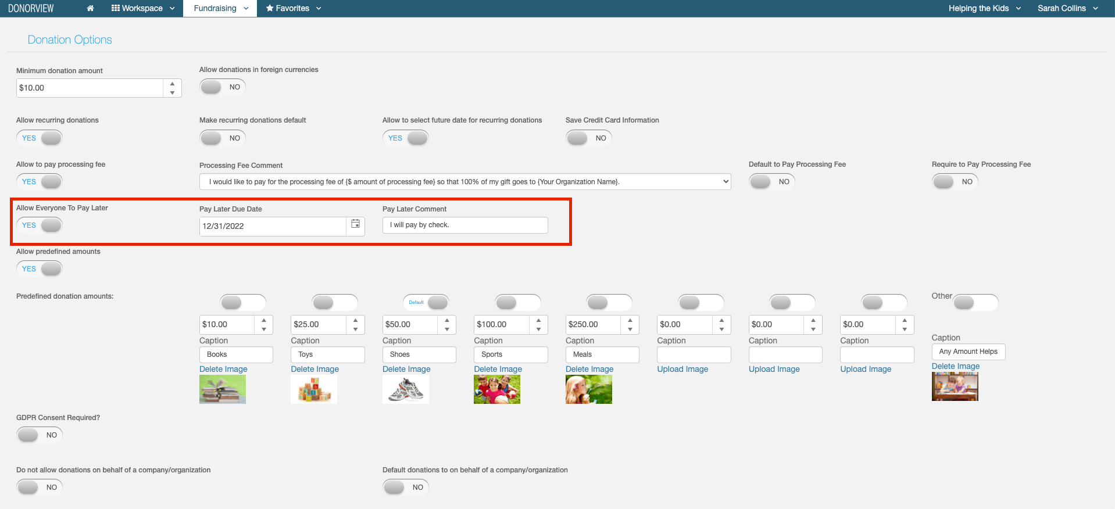The width and height of the screenshot is (1115, 509).
Task: Click the Books donation image thumbnail
Action: pos(222,389)
